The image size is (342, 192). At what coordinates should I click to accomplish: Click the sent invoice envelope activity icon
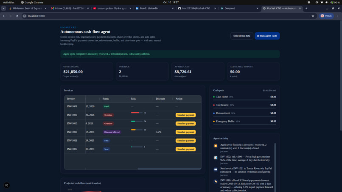[x=216, y=170]
